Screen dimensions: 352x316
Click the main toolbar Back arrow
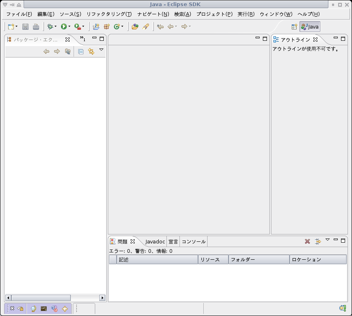[171, 27]
